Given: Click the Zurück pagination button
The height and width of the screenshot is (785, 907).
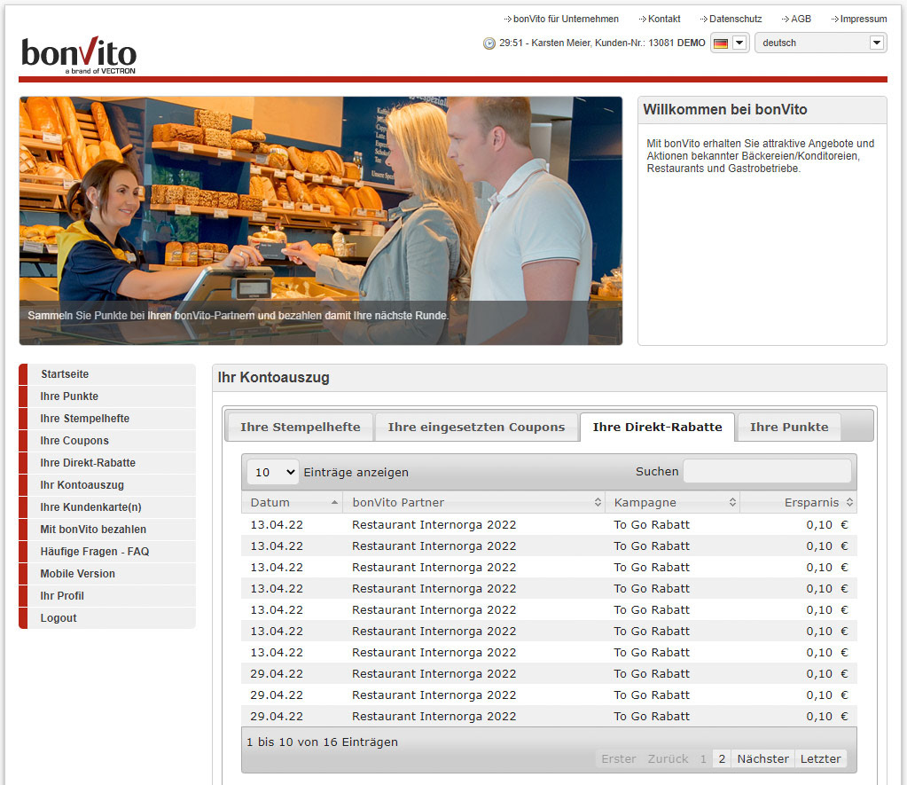Looking at the screenshot, I should [668, 759].
